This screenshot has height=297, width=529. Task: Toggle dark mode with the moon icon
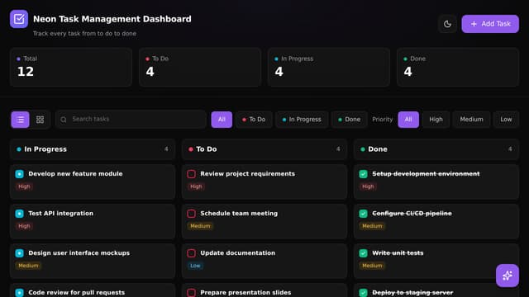447,24
